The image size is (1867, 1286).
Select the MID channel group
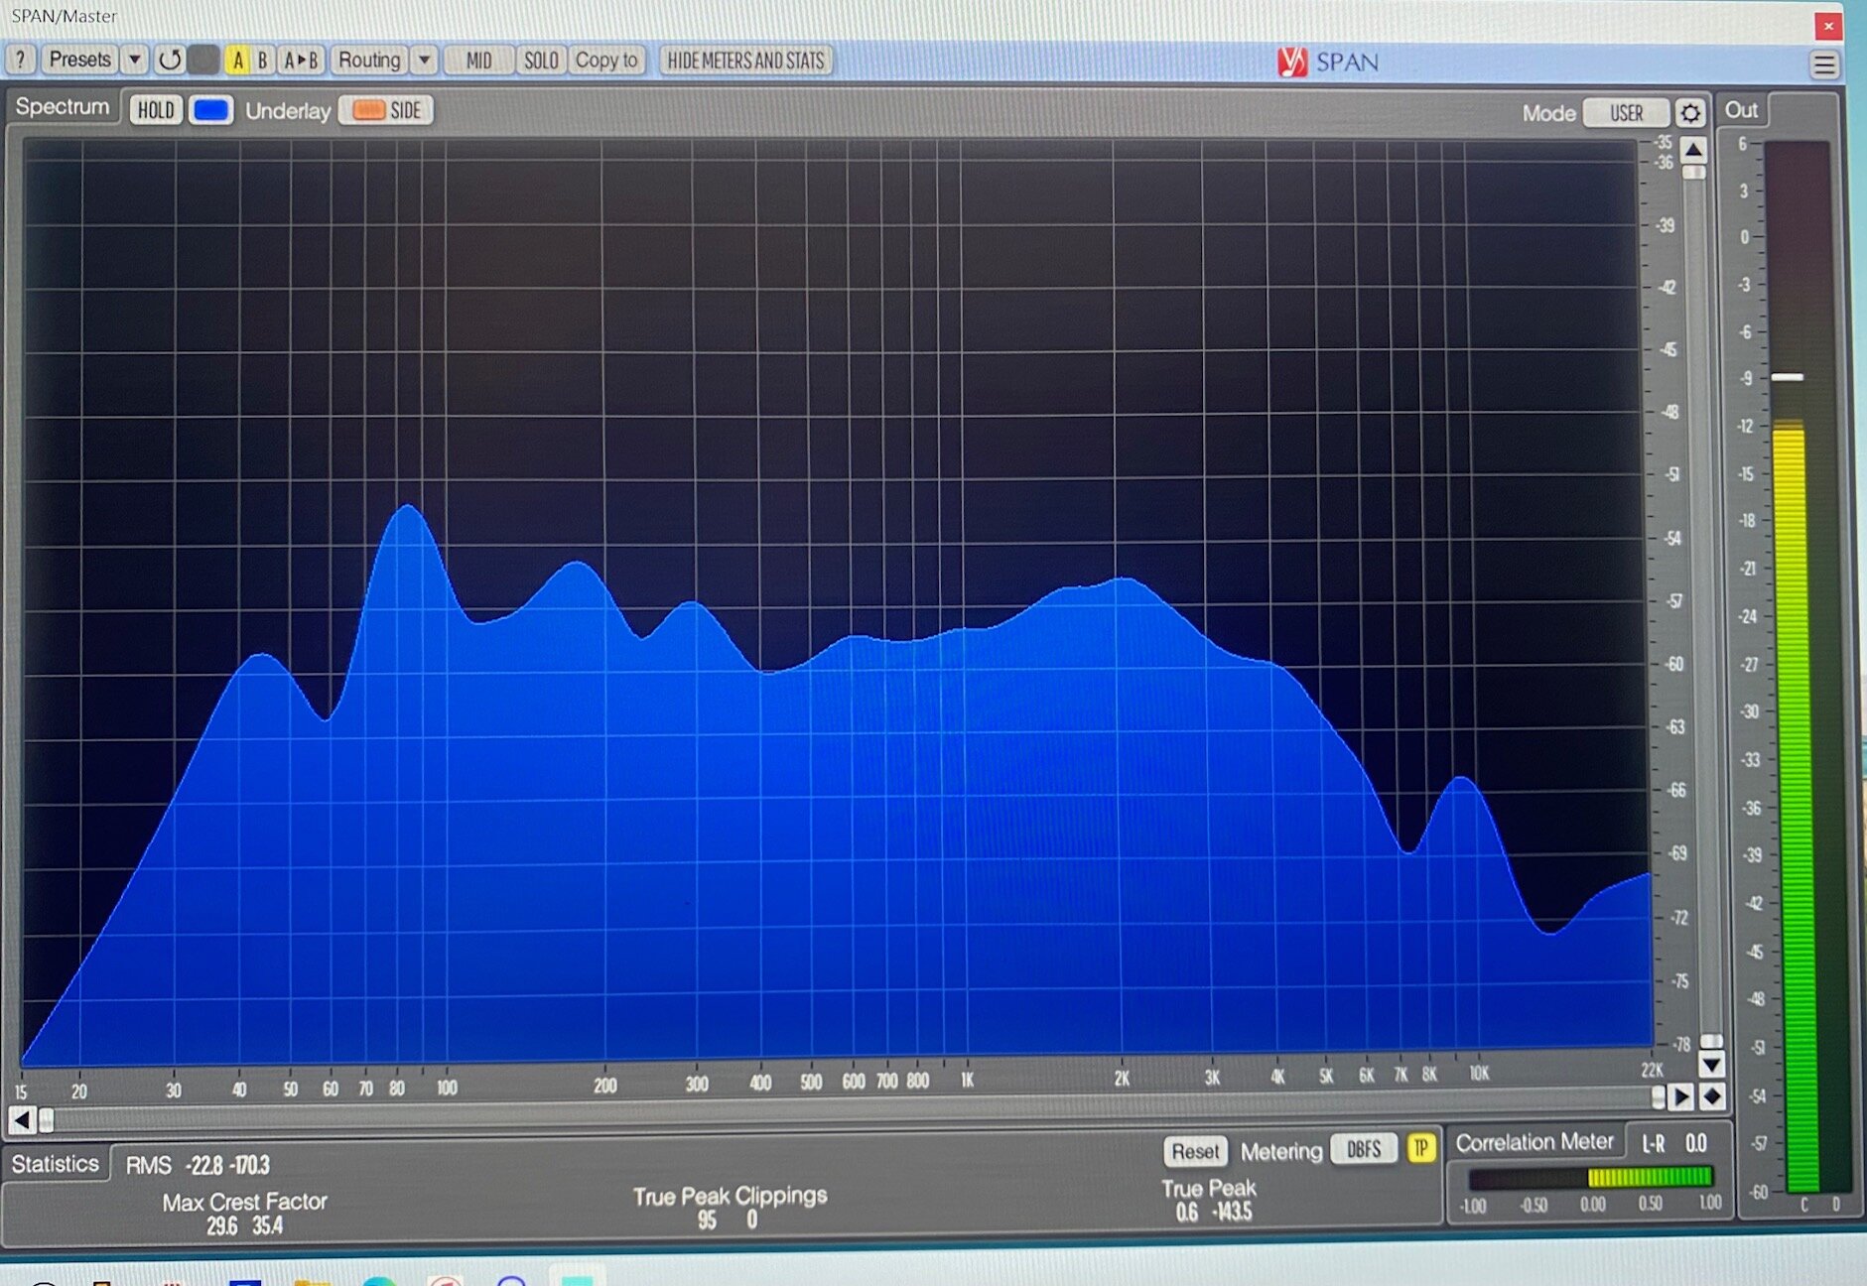(478, 61)
